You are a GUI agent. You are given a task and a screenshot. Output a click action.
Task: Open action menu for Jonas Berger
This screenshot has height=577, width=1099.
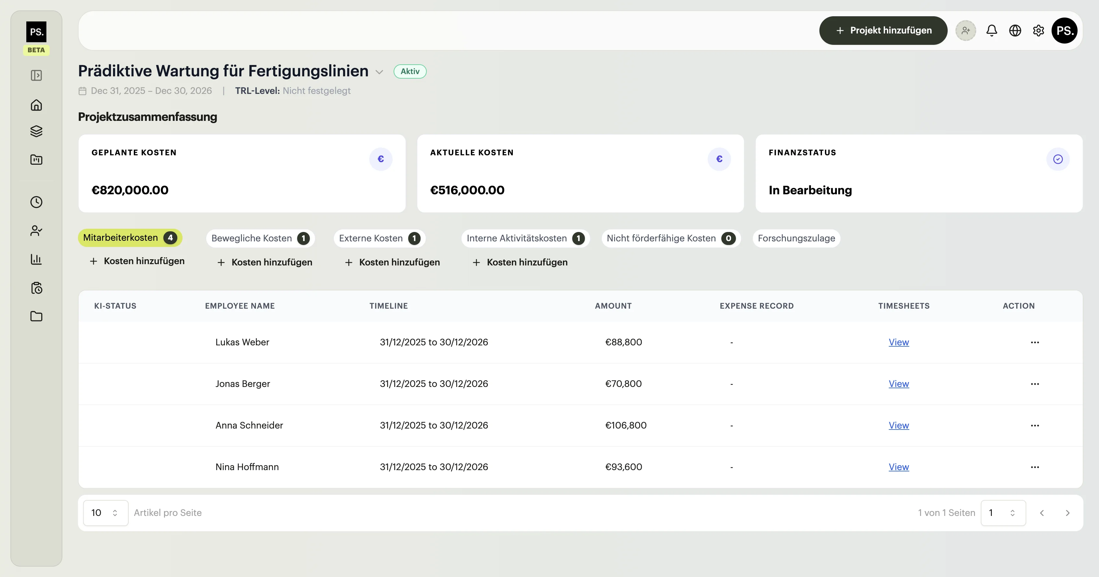pos(1035,384)
